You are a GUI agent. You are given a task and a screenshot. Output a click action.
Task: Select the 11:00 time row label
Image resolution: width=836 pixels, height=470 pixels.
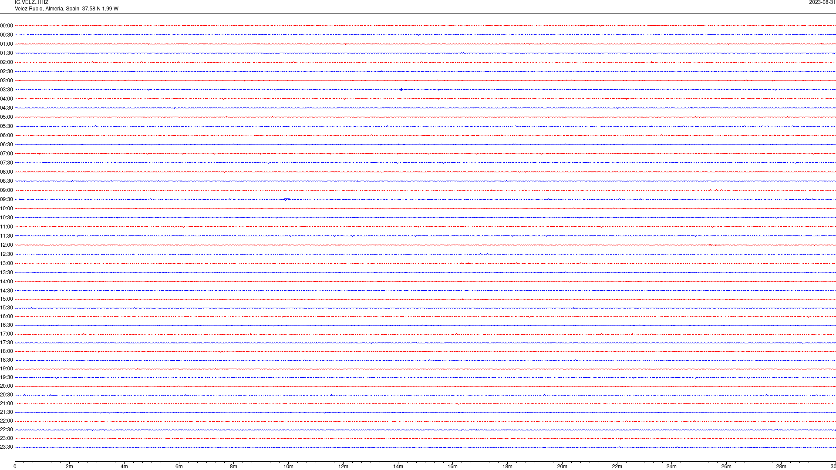[7, 227]
